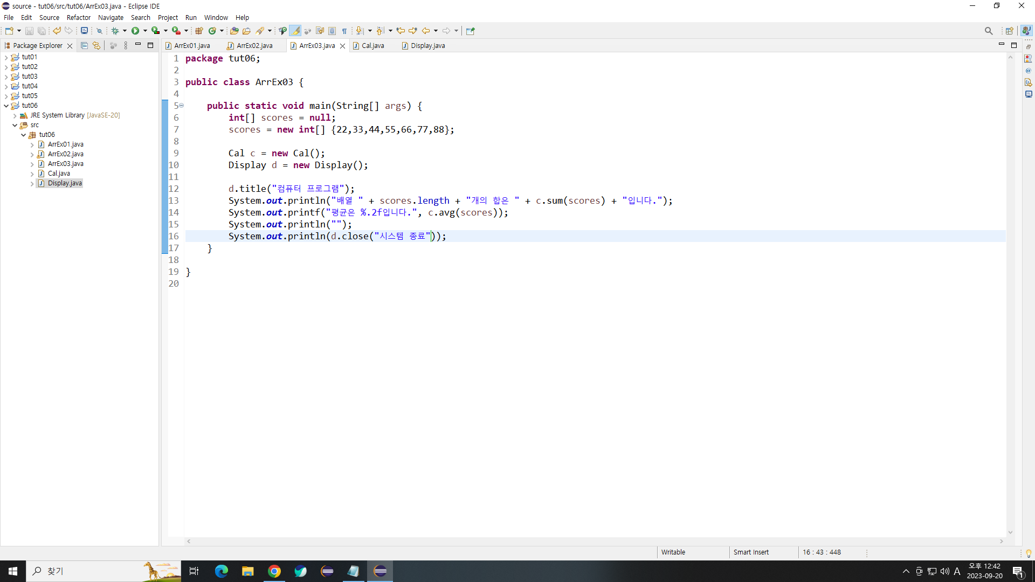1035x582 pixels.
Task: Open the New Java Class wizard icon
Action: 212,31
